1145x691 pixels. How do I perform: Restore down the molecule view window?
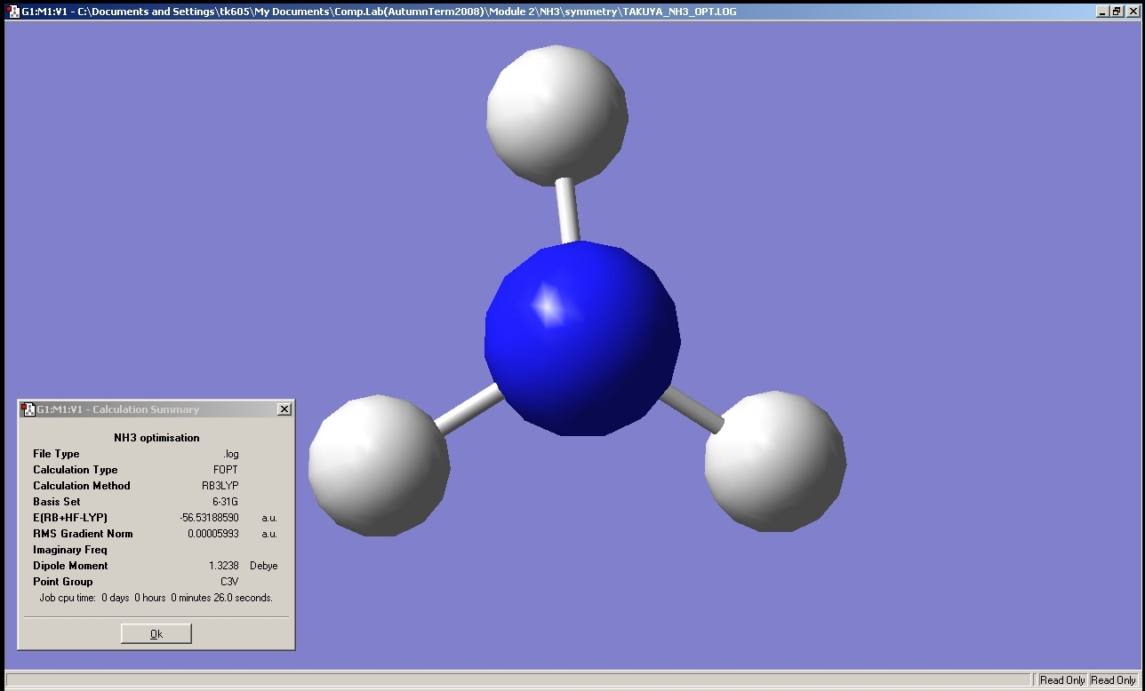[1117, 12]
